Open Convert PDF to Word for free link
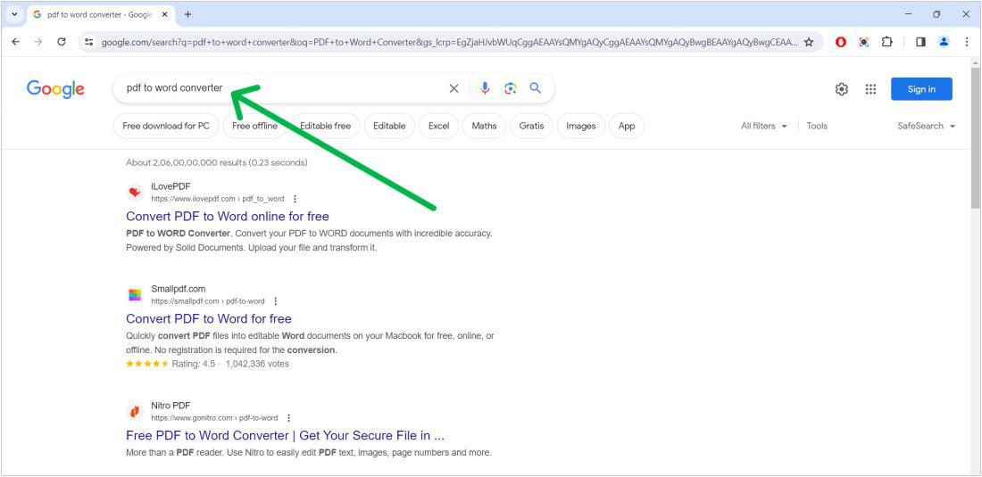The width and height of the screenshot is (982, 477). tap(209, 319)
